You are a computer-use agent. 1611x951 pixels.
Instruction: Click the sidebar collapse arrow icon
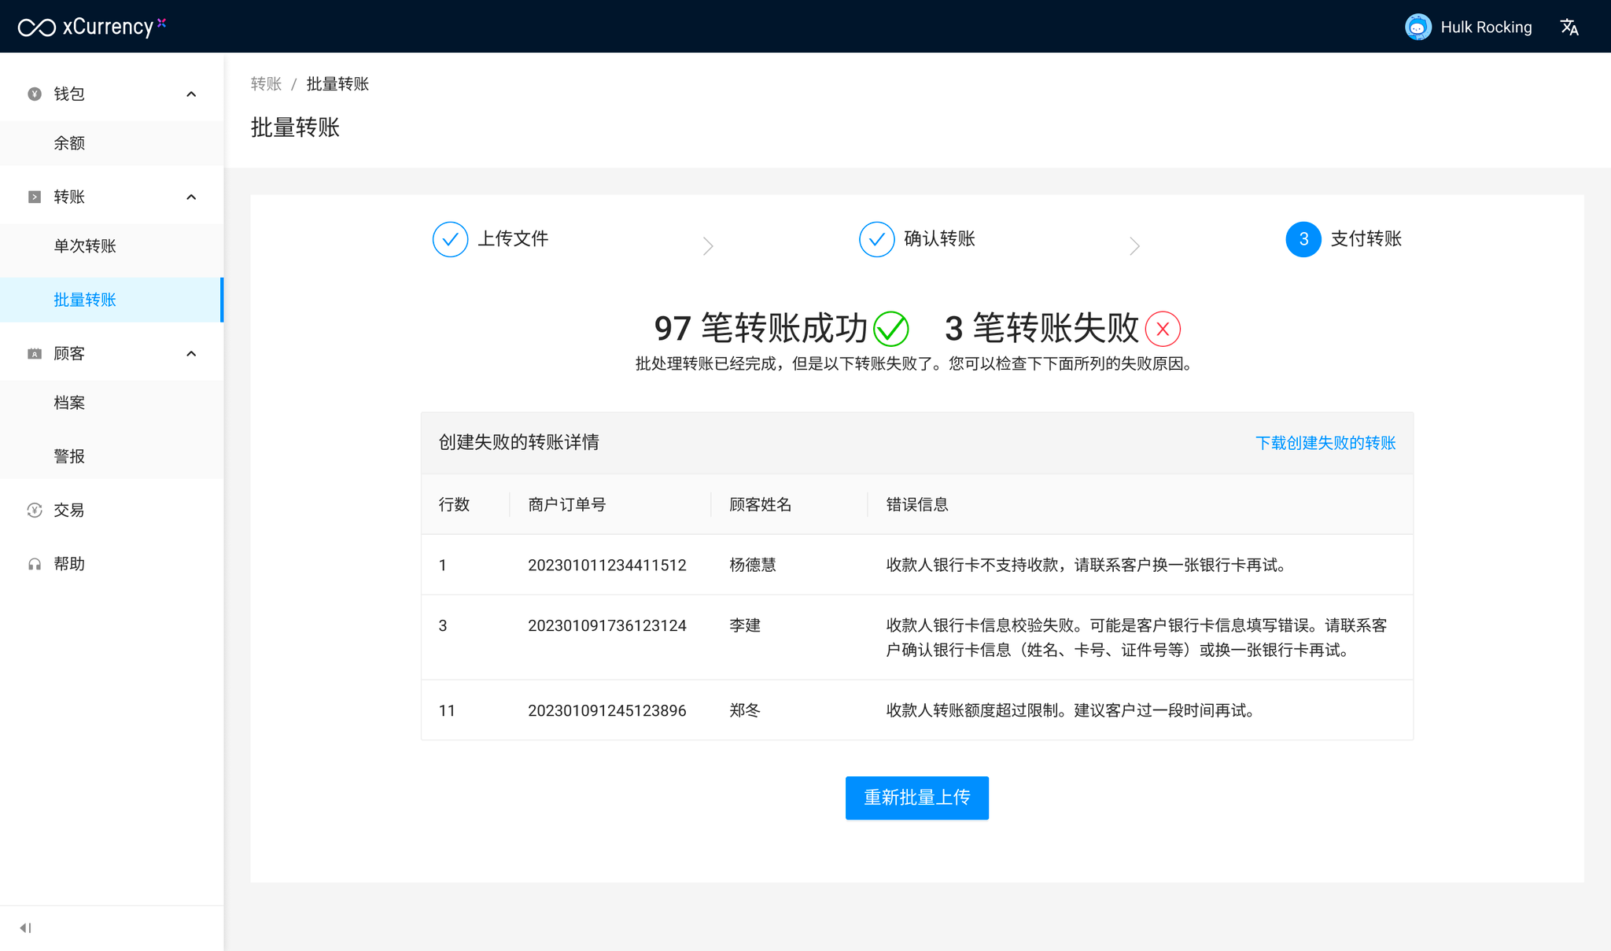26,928
